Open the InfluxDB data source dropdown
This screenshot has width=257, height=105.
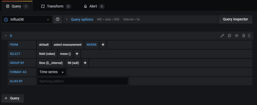[x=27, y=19]
